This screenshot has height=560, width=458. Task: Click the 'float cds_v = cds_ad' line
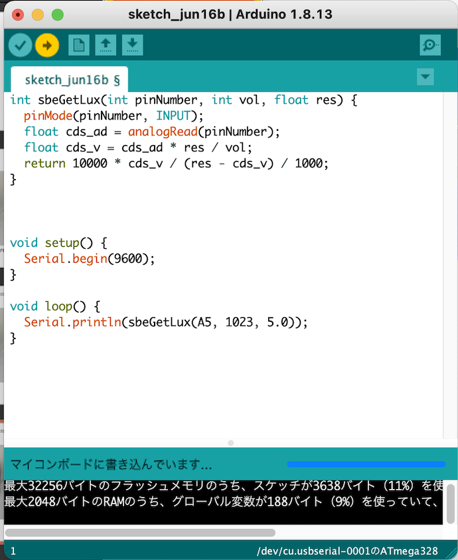pos(138,147)
